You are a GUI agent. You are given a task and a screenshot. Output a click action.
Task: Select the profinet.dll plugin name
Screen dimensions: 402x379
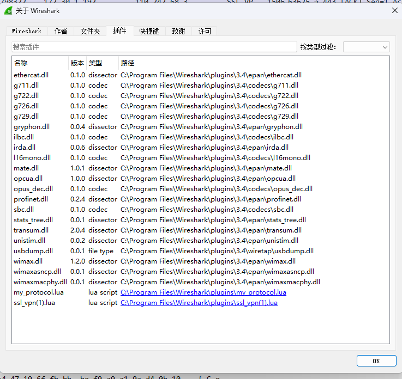(31, 199)
